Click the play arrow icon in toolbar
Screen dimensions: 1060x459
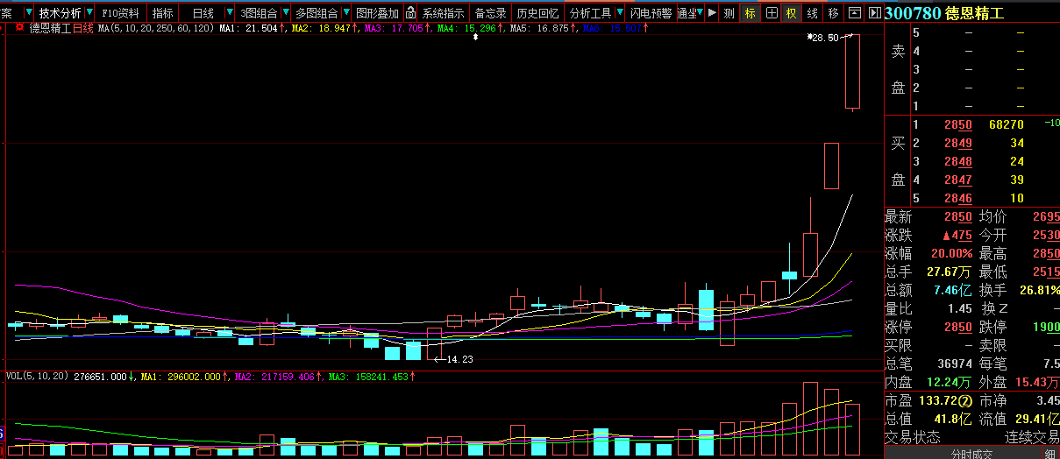(711, 13)
